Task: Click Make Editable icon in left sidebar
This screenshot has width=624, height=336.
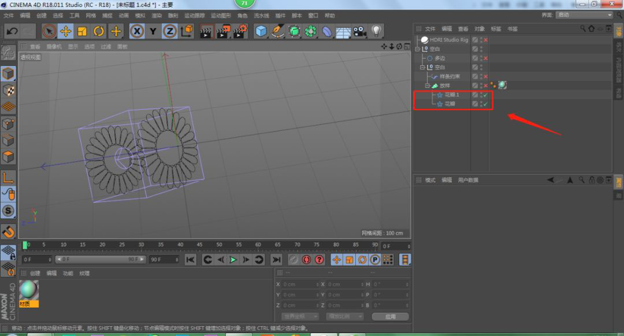Action: pos(8,52)
